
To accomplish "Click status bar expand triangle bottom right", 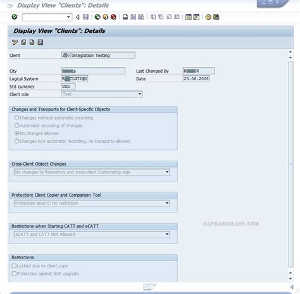I will coord(292,287).
